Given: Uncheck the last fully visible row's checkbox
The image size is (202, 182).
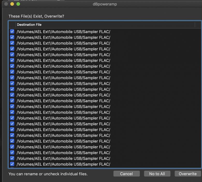Looking at the screenshot, I should pyautogui.click(x=12, y=164).
